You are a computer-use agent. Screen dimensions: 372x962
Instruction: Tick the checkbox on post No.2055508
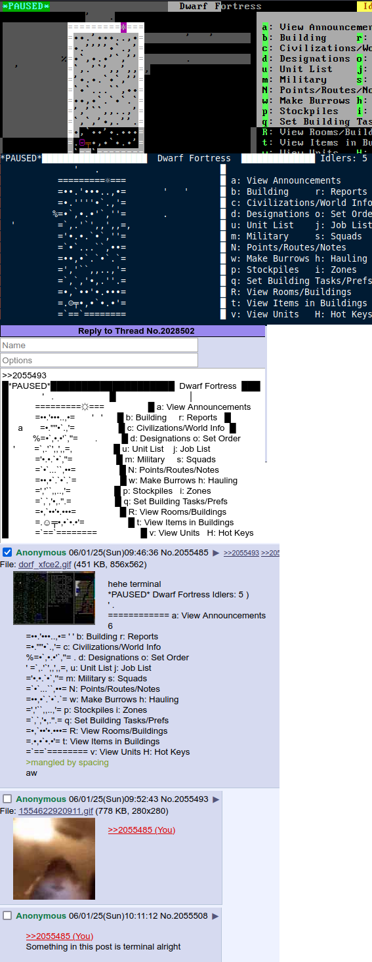8,916
